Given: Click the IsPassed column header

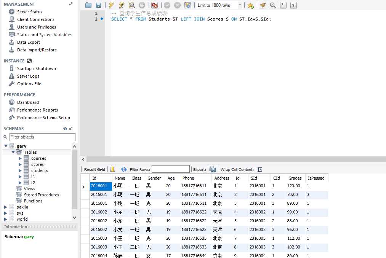Looking at the screenshot, I should point(316,178).
